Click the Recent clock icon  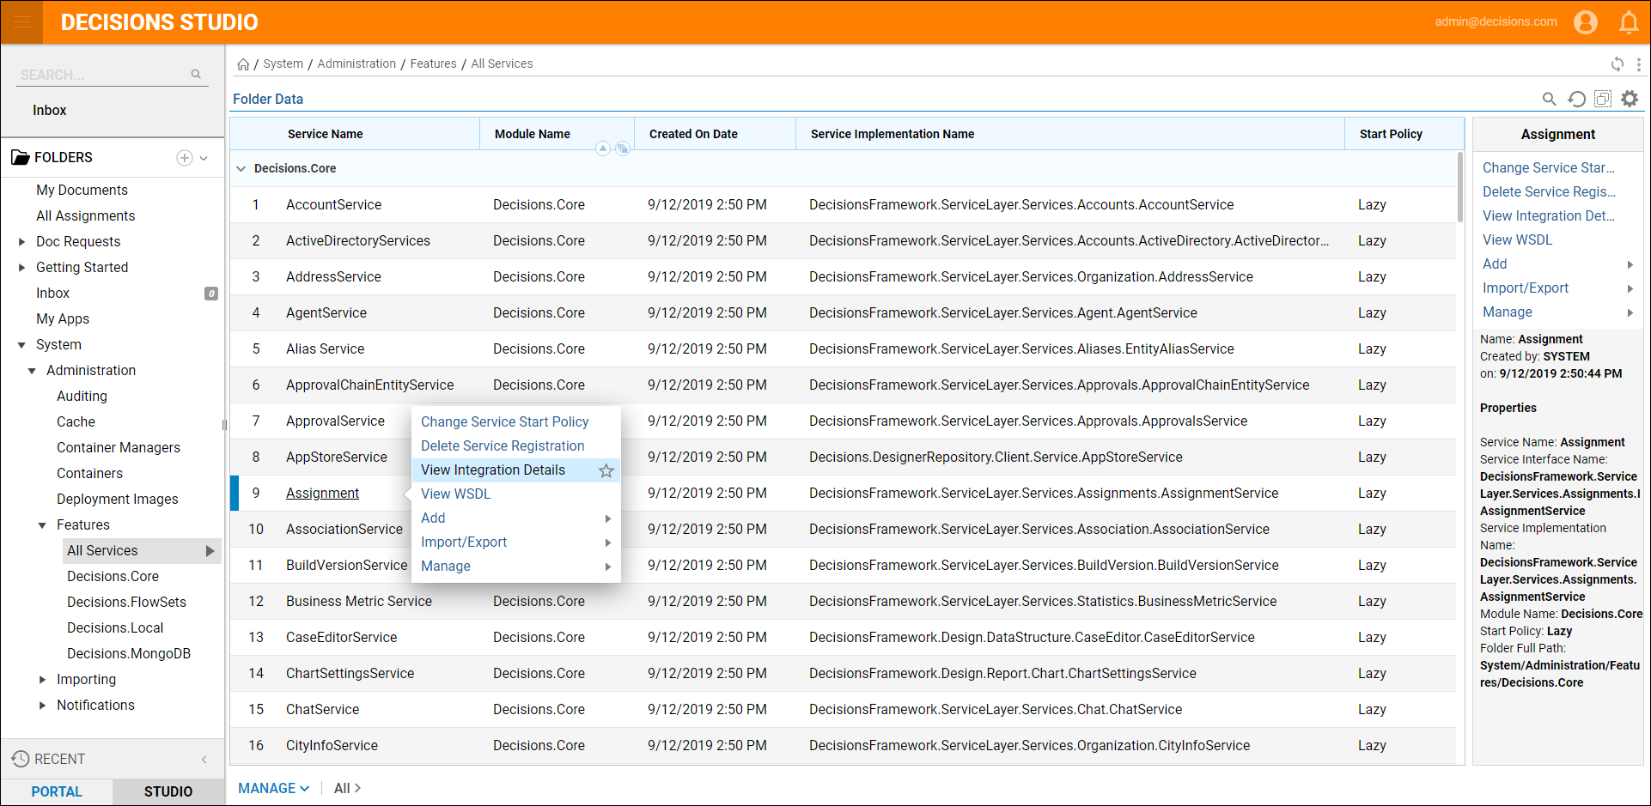(x=21, y=759)
